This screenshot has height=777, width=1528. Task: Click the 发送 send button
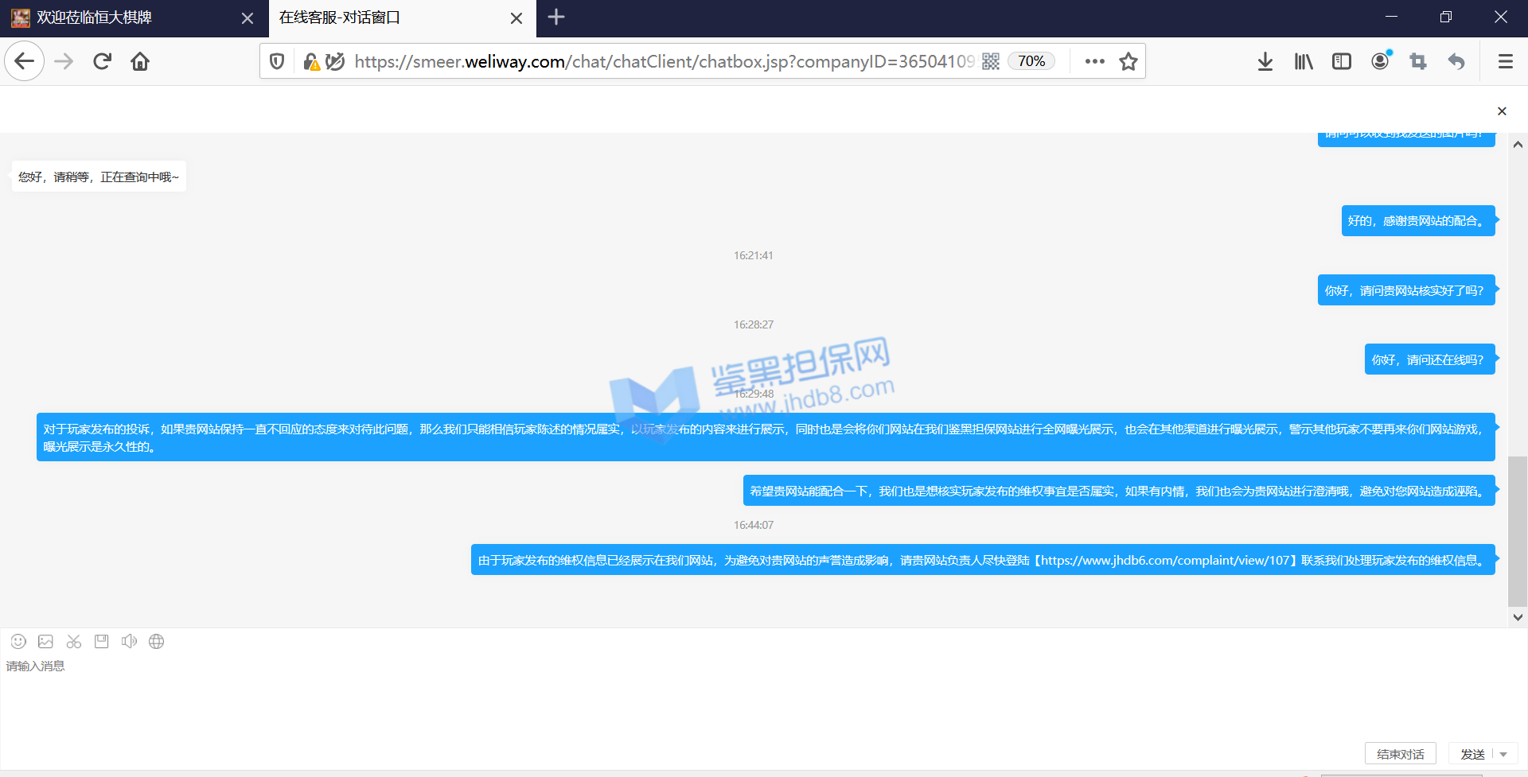click(x=1472, y=754)
